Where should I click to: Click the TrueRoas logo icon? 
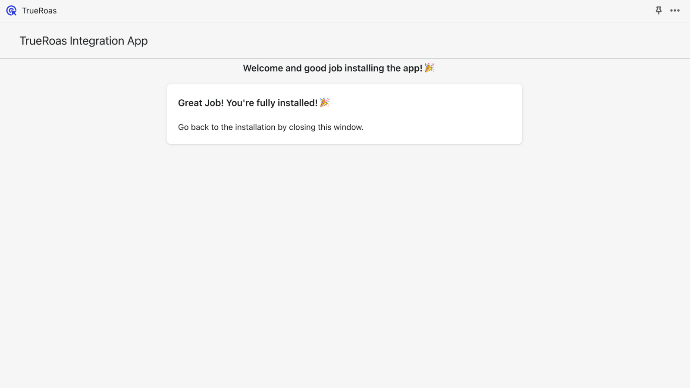[12, 11]
